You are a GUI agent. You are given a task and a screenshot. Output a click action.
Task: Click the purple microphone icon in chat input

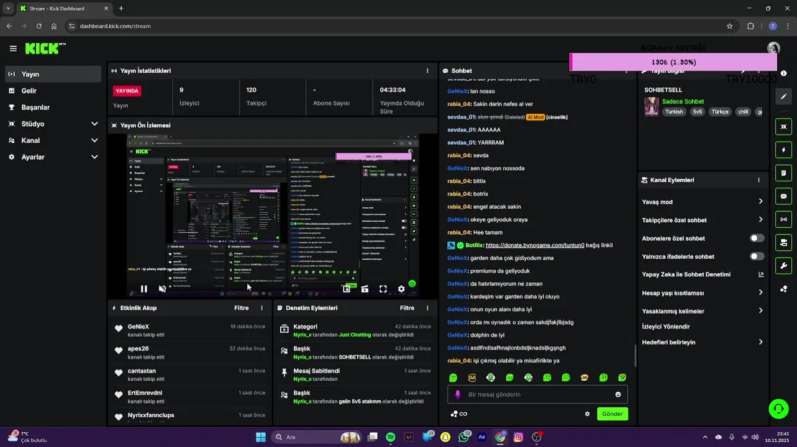point(458,394)
